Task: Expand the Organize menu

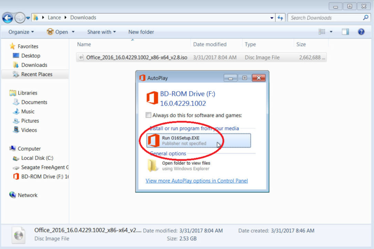Action: coord(21,32)
